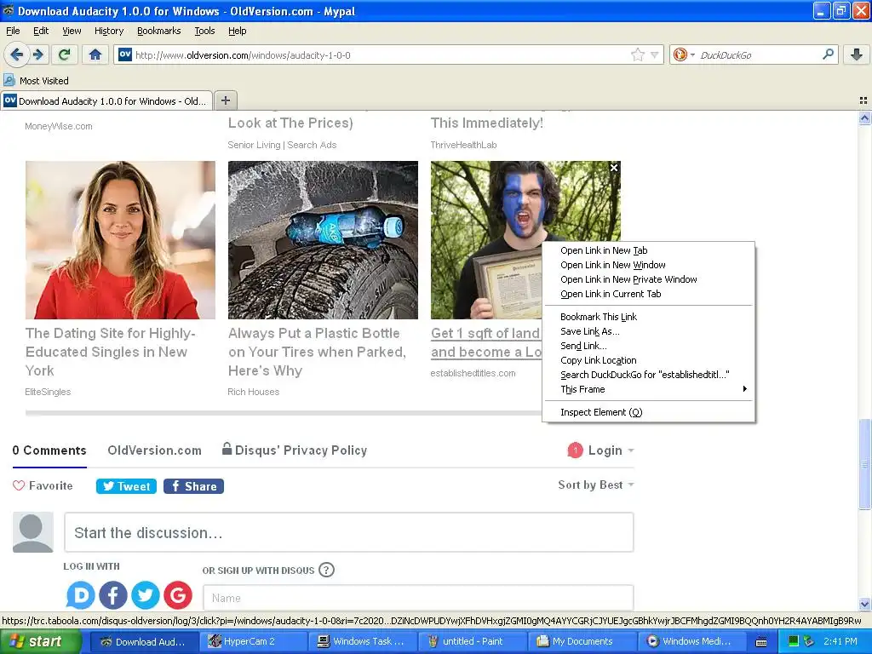
Task: Choose Open Link in New Window
Action: [649, 265]
